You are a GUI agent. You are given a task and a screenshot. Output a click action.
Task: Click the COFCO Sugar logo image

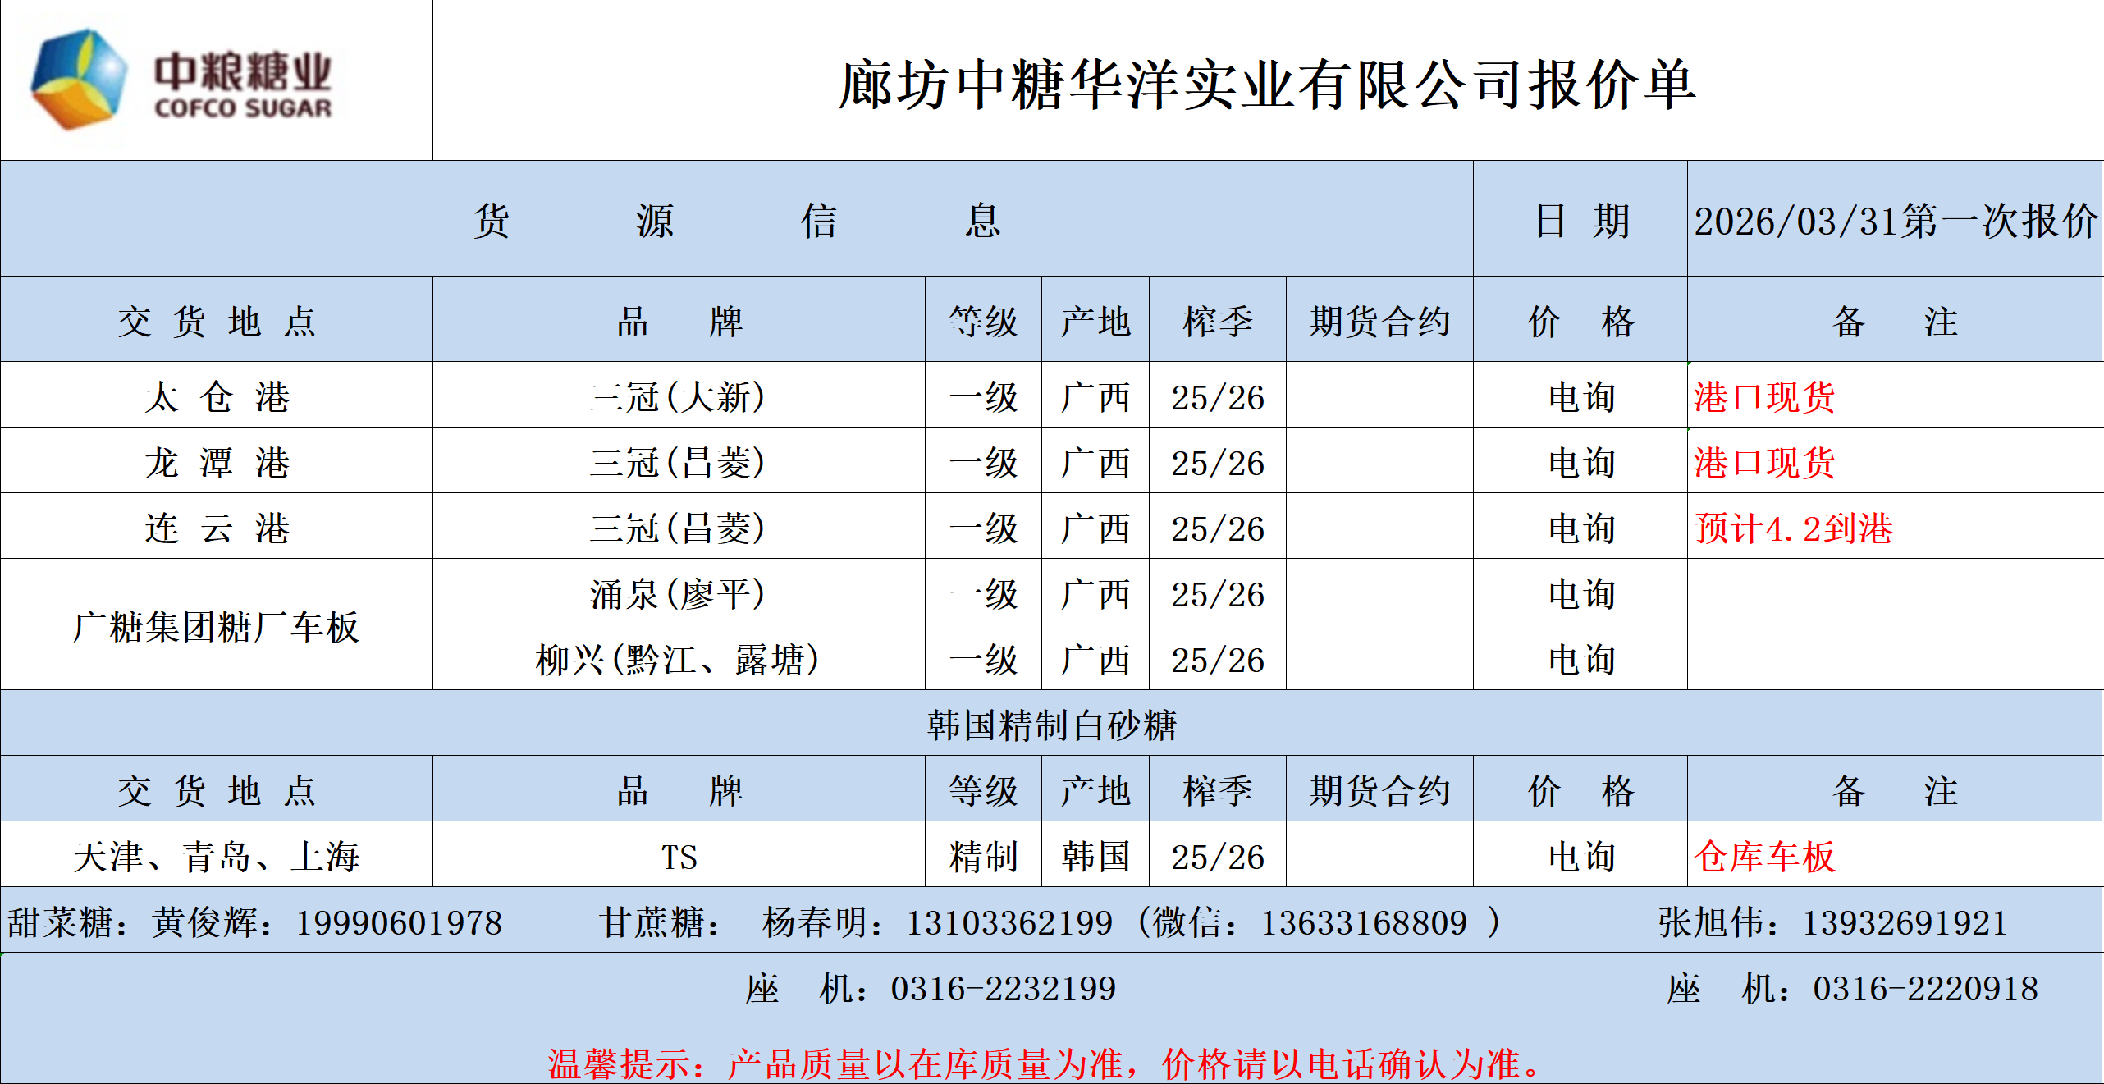(x=181, y=80)
